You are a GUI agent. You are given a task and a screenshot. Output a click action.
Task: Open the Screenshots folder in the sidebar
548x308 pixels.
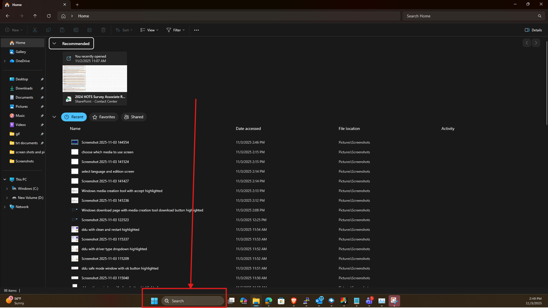[25, 161]
